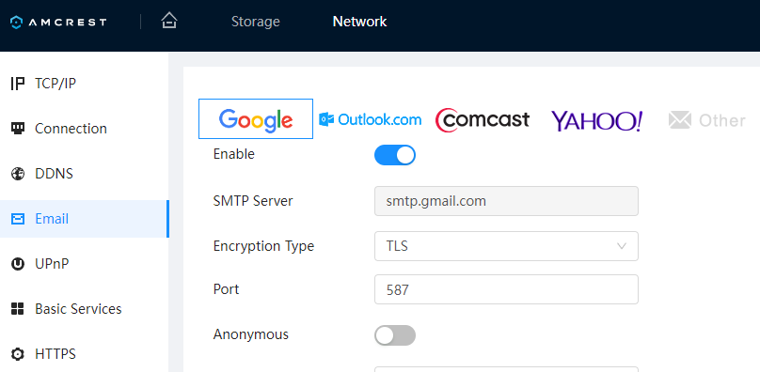Click the DDNS globe icon
760x372 pixels.
coord(18,174)
